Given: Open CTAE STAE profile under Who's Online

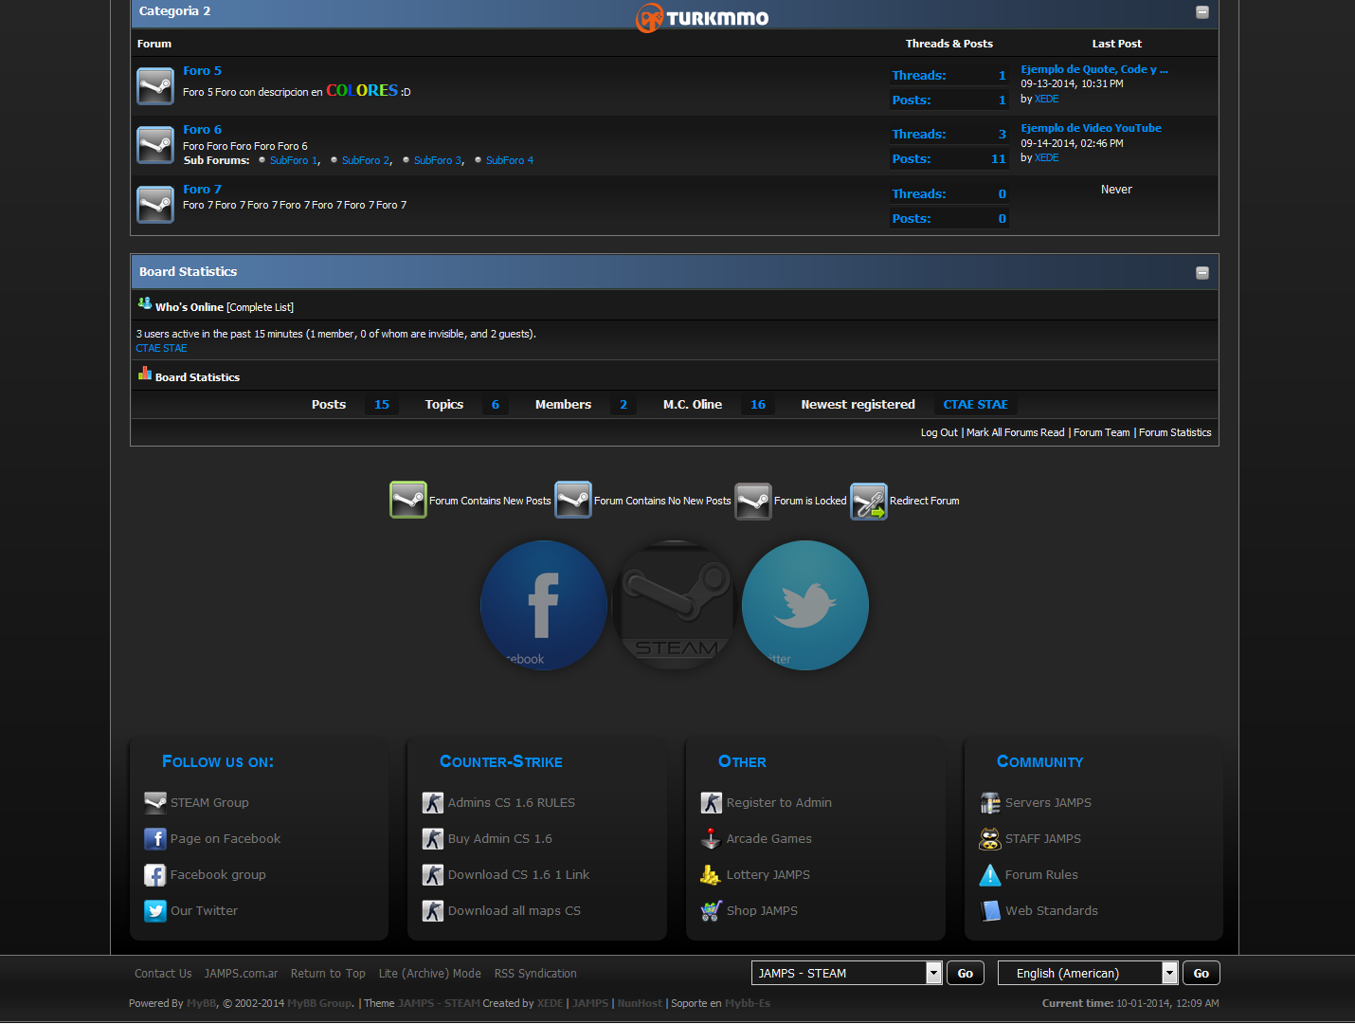Looking at the screenshot, I should [161, 348].
